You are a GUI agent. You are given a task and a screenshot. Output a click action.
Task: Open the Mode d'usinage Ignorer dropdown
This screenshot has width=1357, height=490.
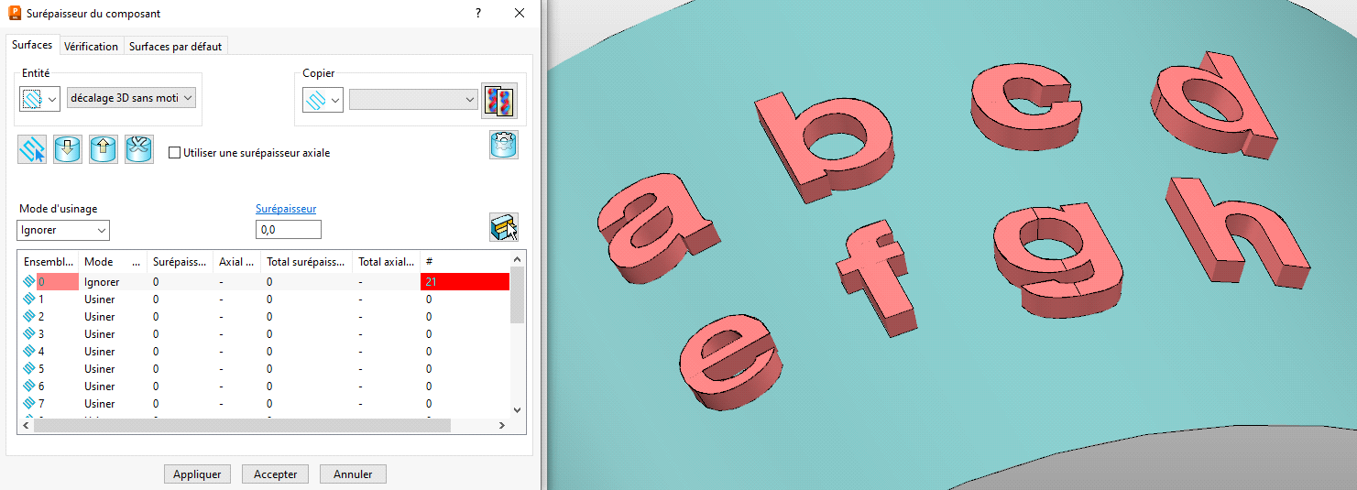click(63, 230)
